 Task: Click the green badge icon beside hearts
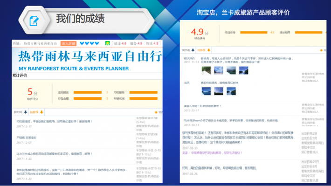click(x=107, y=43)
